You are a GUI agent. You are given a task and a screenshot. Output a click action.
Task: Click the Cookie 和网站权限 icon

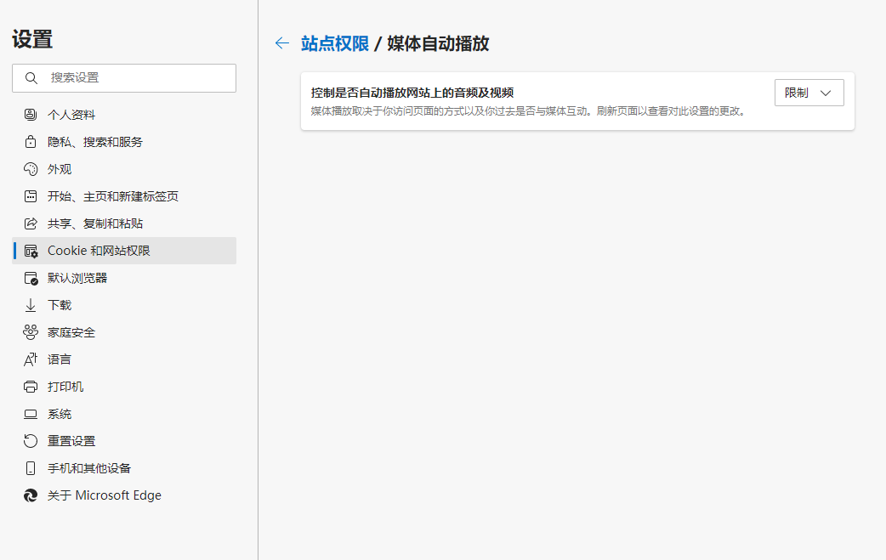coord(31,250)
